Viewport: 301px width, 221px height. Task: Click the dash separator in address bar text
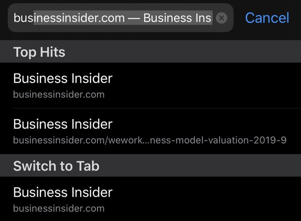coord(134,18)
